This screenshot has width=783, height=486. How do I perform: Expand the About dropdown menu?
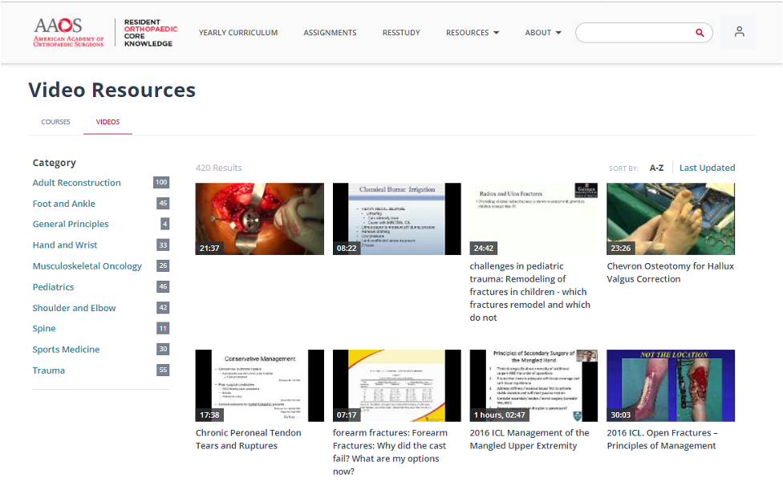tap(543, 33)
